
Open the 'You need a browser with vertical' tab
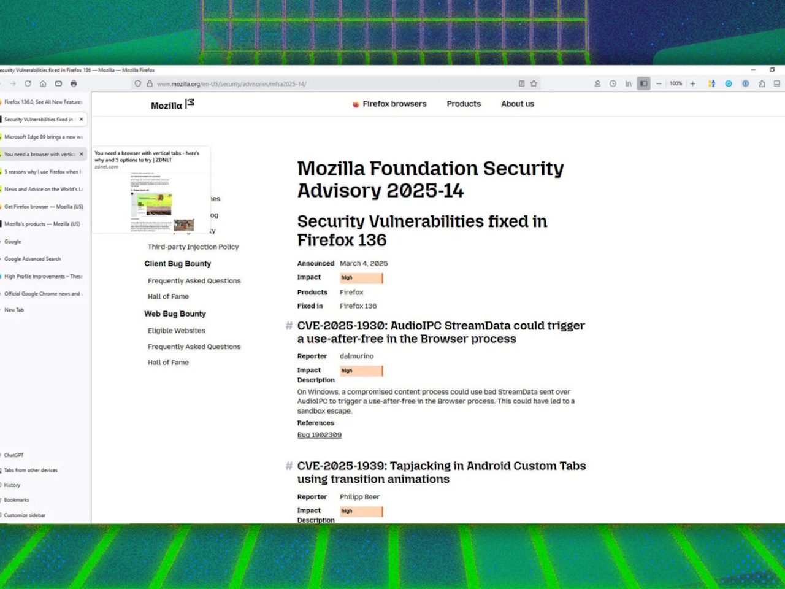(40, 155)
